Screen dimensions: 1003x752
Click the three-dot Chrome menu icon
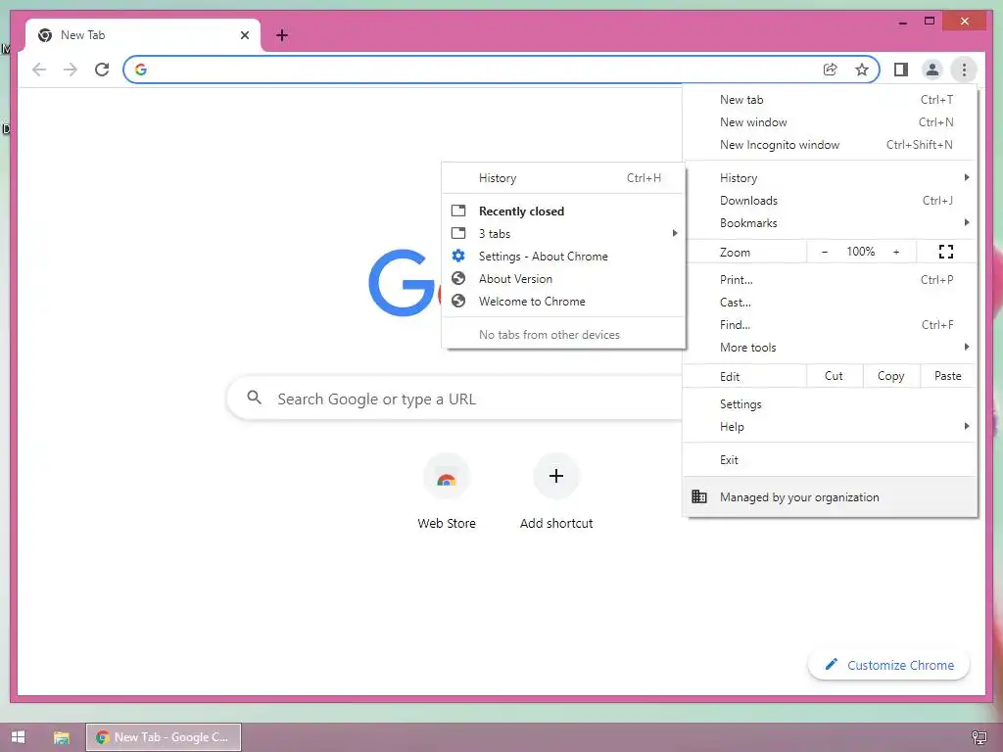pyautogui.click(x=964, y=70)
